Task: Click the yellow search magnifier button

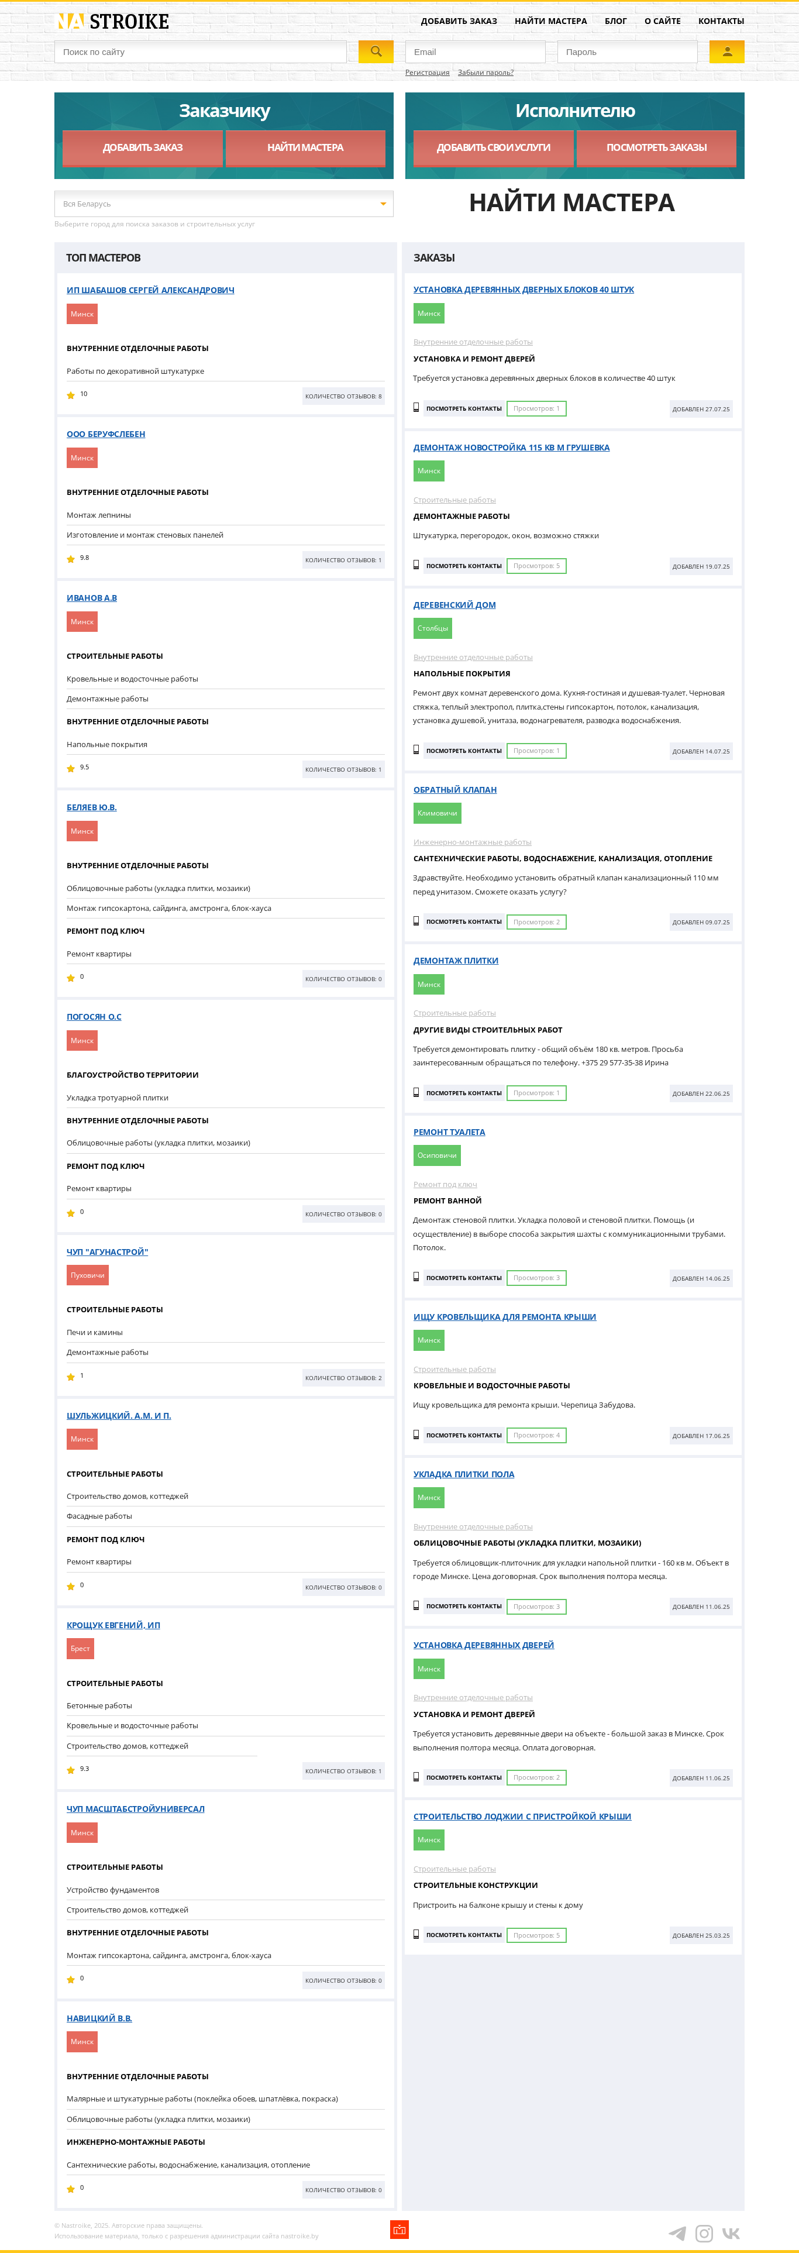Action: [x=376, y=51]
